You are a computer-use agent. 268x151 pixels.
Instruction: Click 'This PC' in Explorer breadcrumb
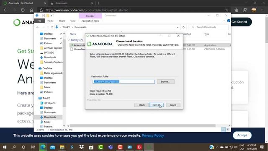(66, 27)
